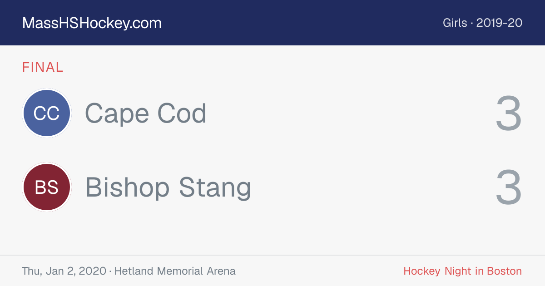Click the Hetland Memorial Arena venue
This screenshot has width=545, height=286.
[175, 271]
